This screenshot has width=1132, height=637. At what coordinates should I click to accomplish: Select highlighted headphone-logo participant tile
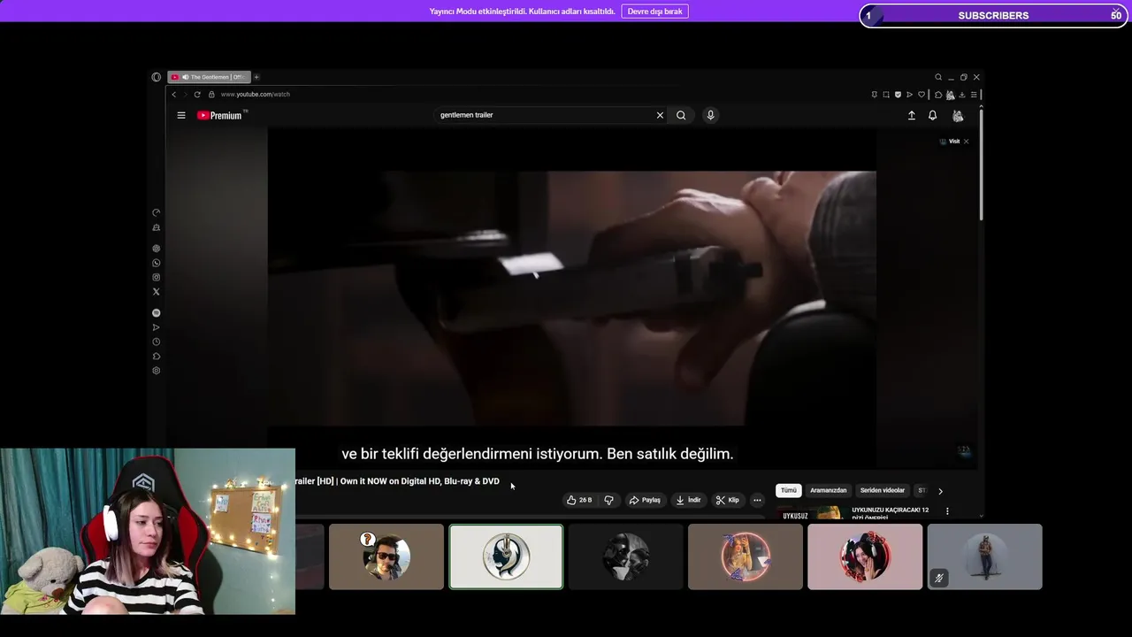(506, 556)
